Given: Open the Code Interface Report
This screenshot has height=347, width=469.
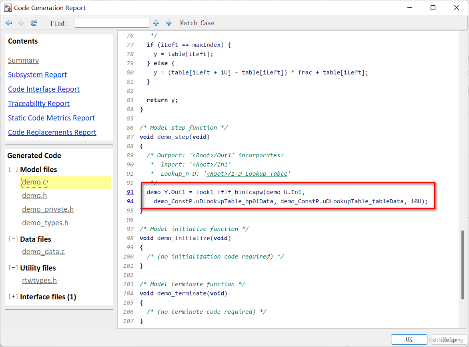Looking at the screenshot, I should coord(44,89).
